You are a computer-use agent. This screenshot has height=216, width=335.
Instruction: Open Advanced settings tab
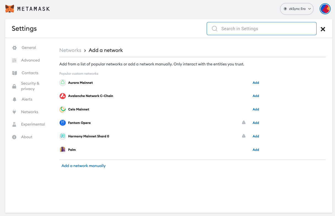(x=30, y=60)
